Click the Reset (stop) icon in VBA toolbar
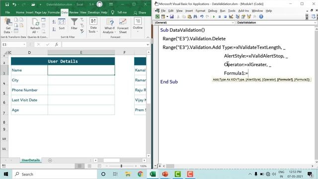Viewport: 318px width, 179px height. pos(225,16)
